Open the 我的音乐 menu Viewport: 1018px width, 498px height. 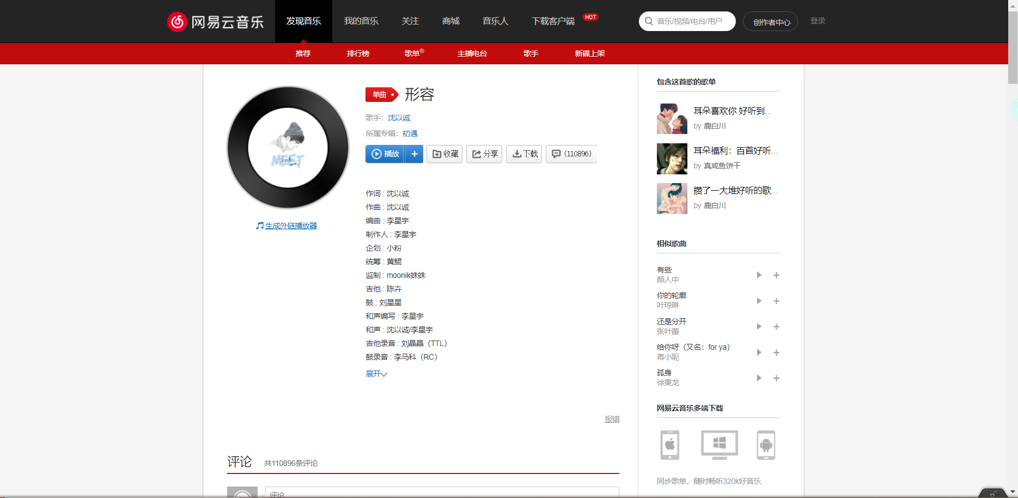point(361,21)
